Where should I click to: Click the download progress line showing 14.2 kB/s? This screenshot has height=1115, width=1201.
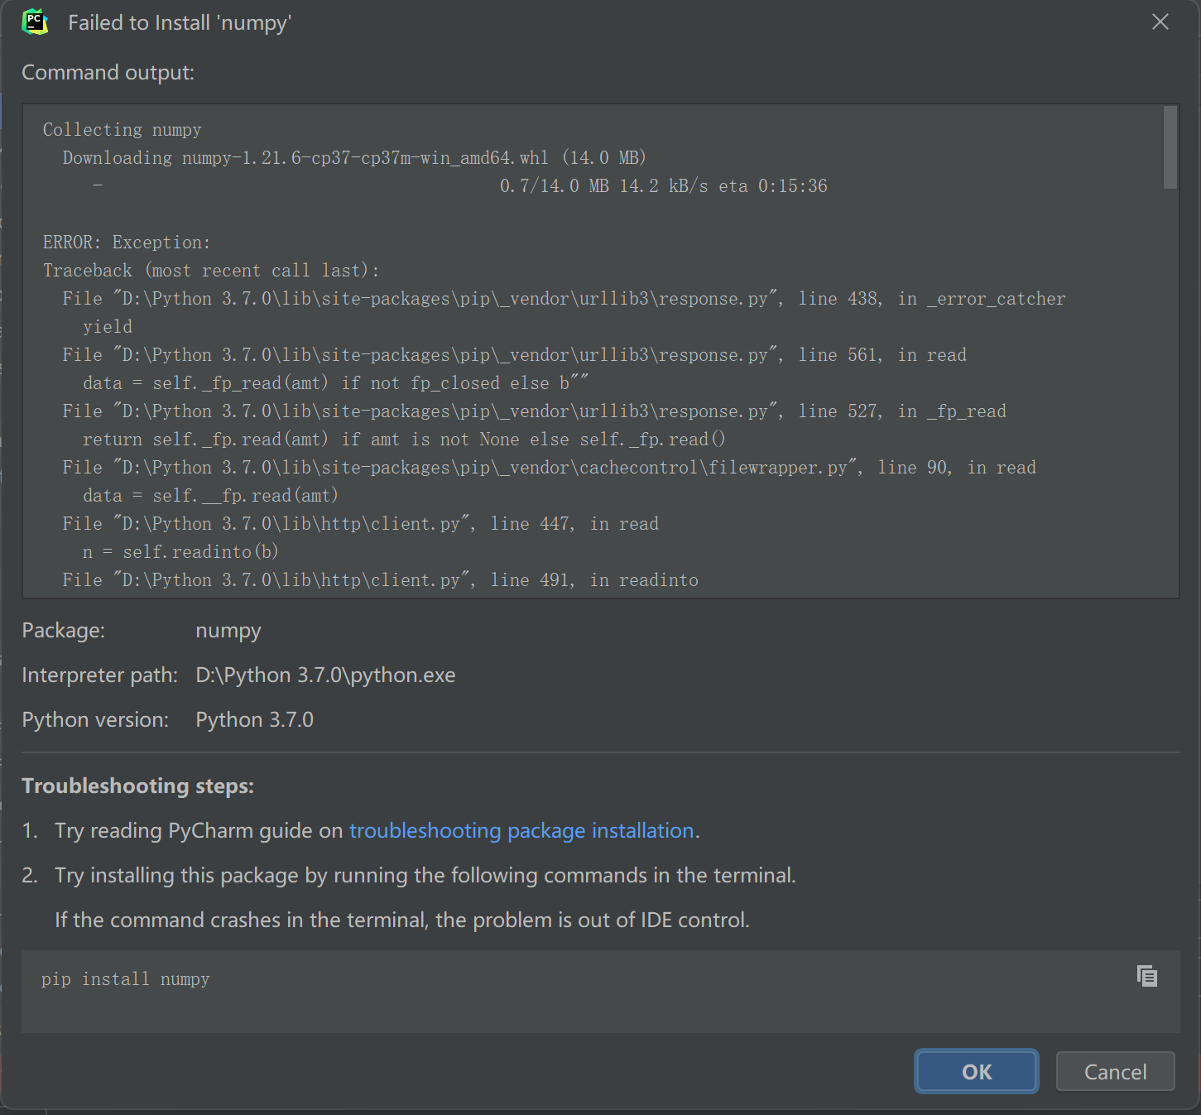coord(662,186)
